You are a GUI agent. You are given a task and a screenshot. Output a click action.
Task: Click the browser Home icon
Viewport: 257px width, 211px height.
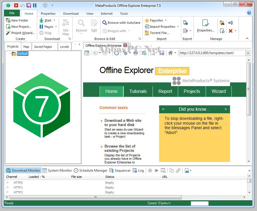(170, 53)
